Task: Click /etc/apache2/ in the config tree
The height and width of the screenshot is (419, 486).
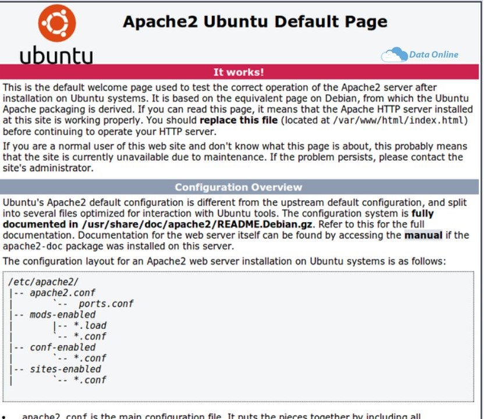Action: tap(44, 282)
